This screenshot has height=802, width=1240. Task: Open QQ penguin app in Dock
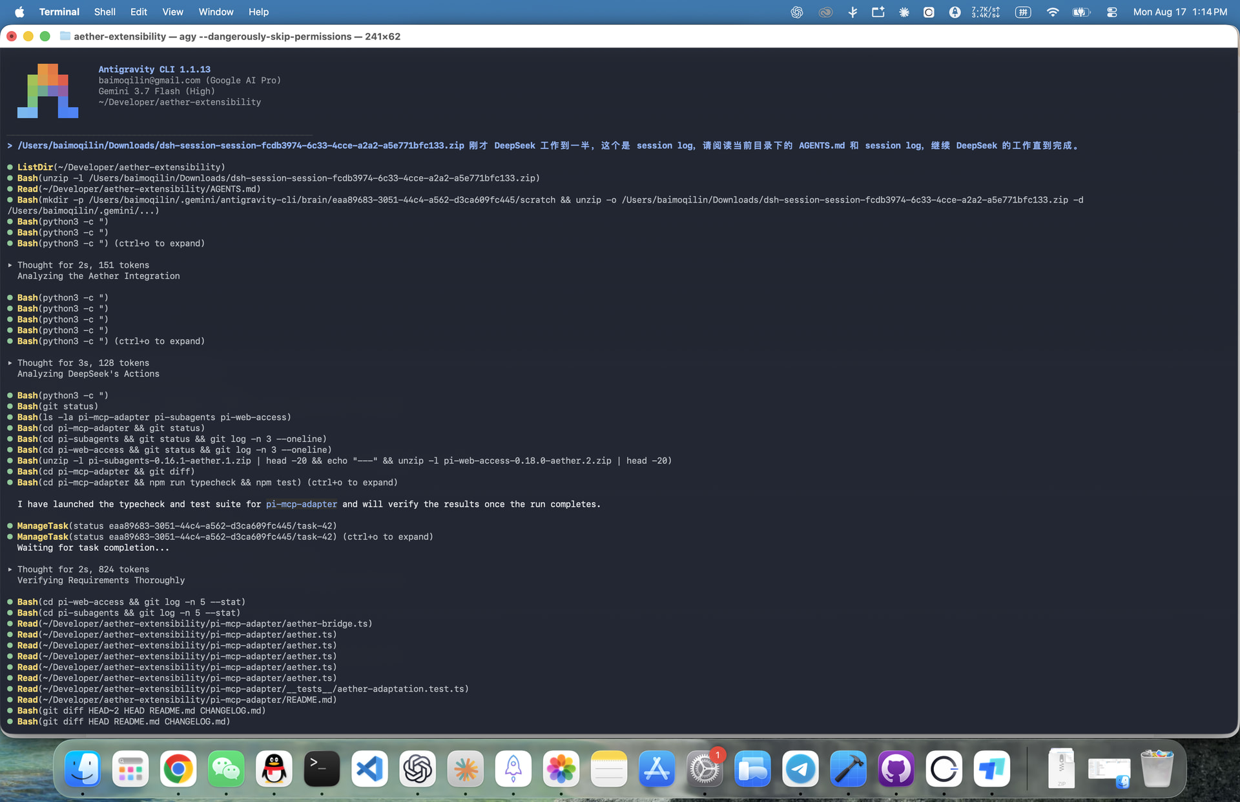click(274, 768)
